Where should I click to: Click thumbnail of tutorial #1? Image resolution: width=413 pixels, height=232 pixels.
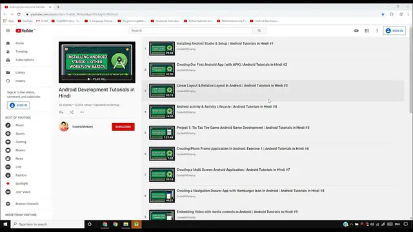[x=162, y=49]
